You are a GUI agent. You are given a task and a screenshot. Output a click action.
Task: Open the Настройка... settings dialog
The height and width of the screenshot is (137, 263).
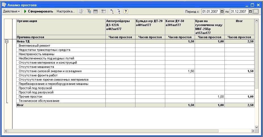tap(65, 11)
